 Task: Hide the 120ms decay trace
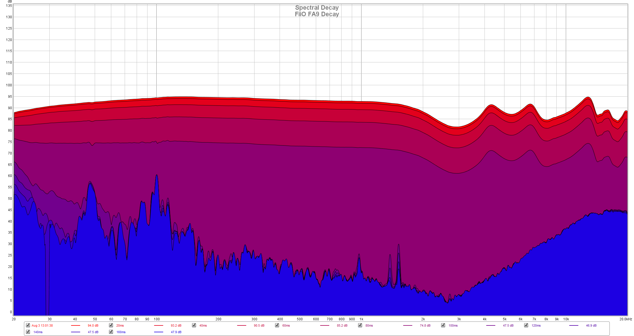click(526, 325)
